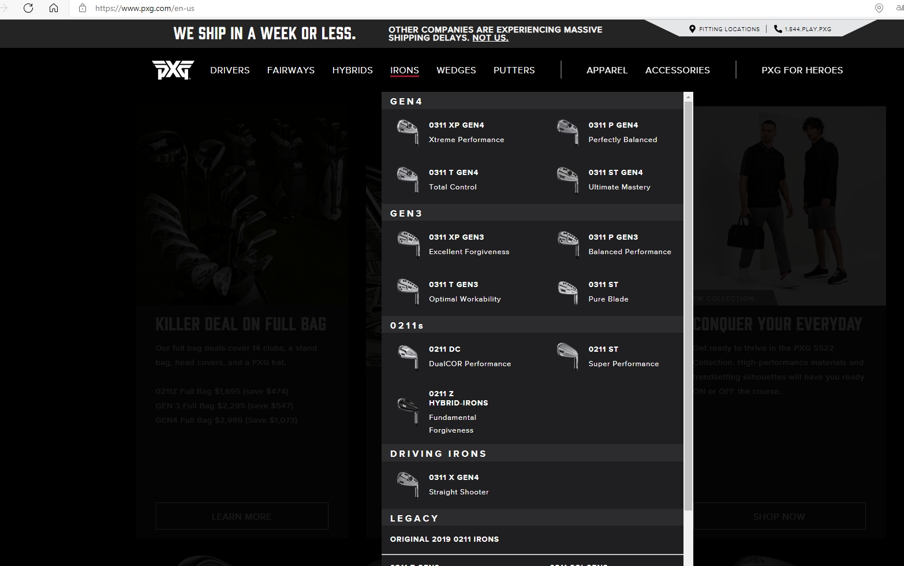Open the 0211 Z Hybrid-Irons link
Screen dimensions: 904x566
coord(458,398)
